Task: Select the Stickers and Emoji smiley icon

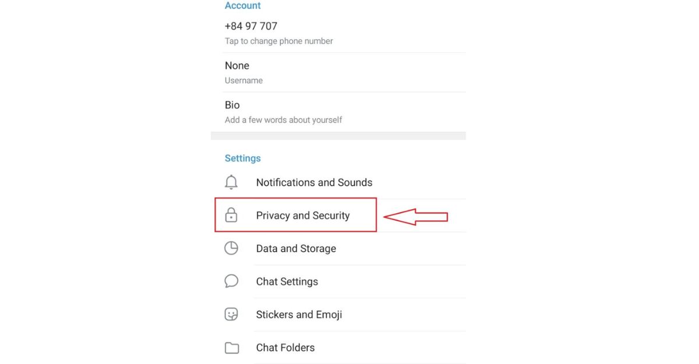Action: (231, 314)
